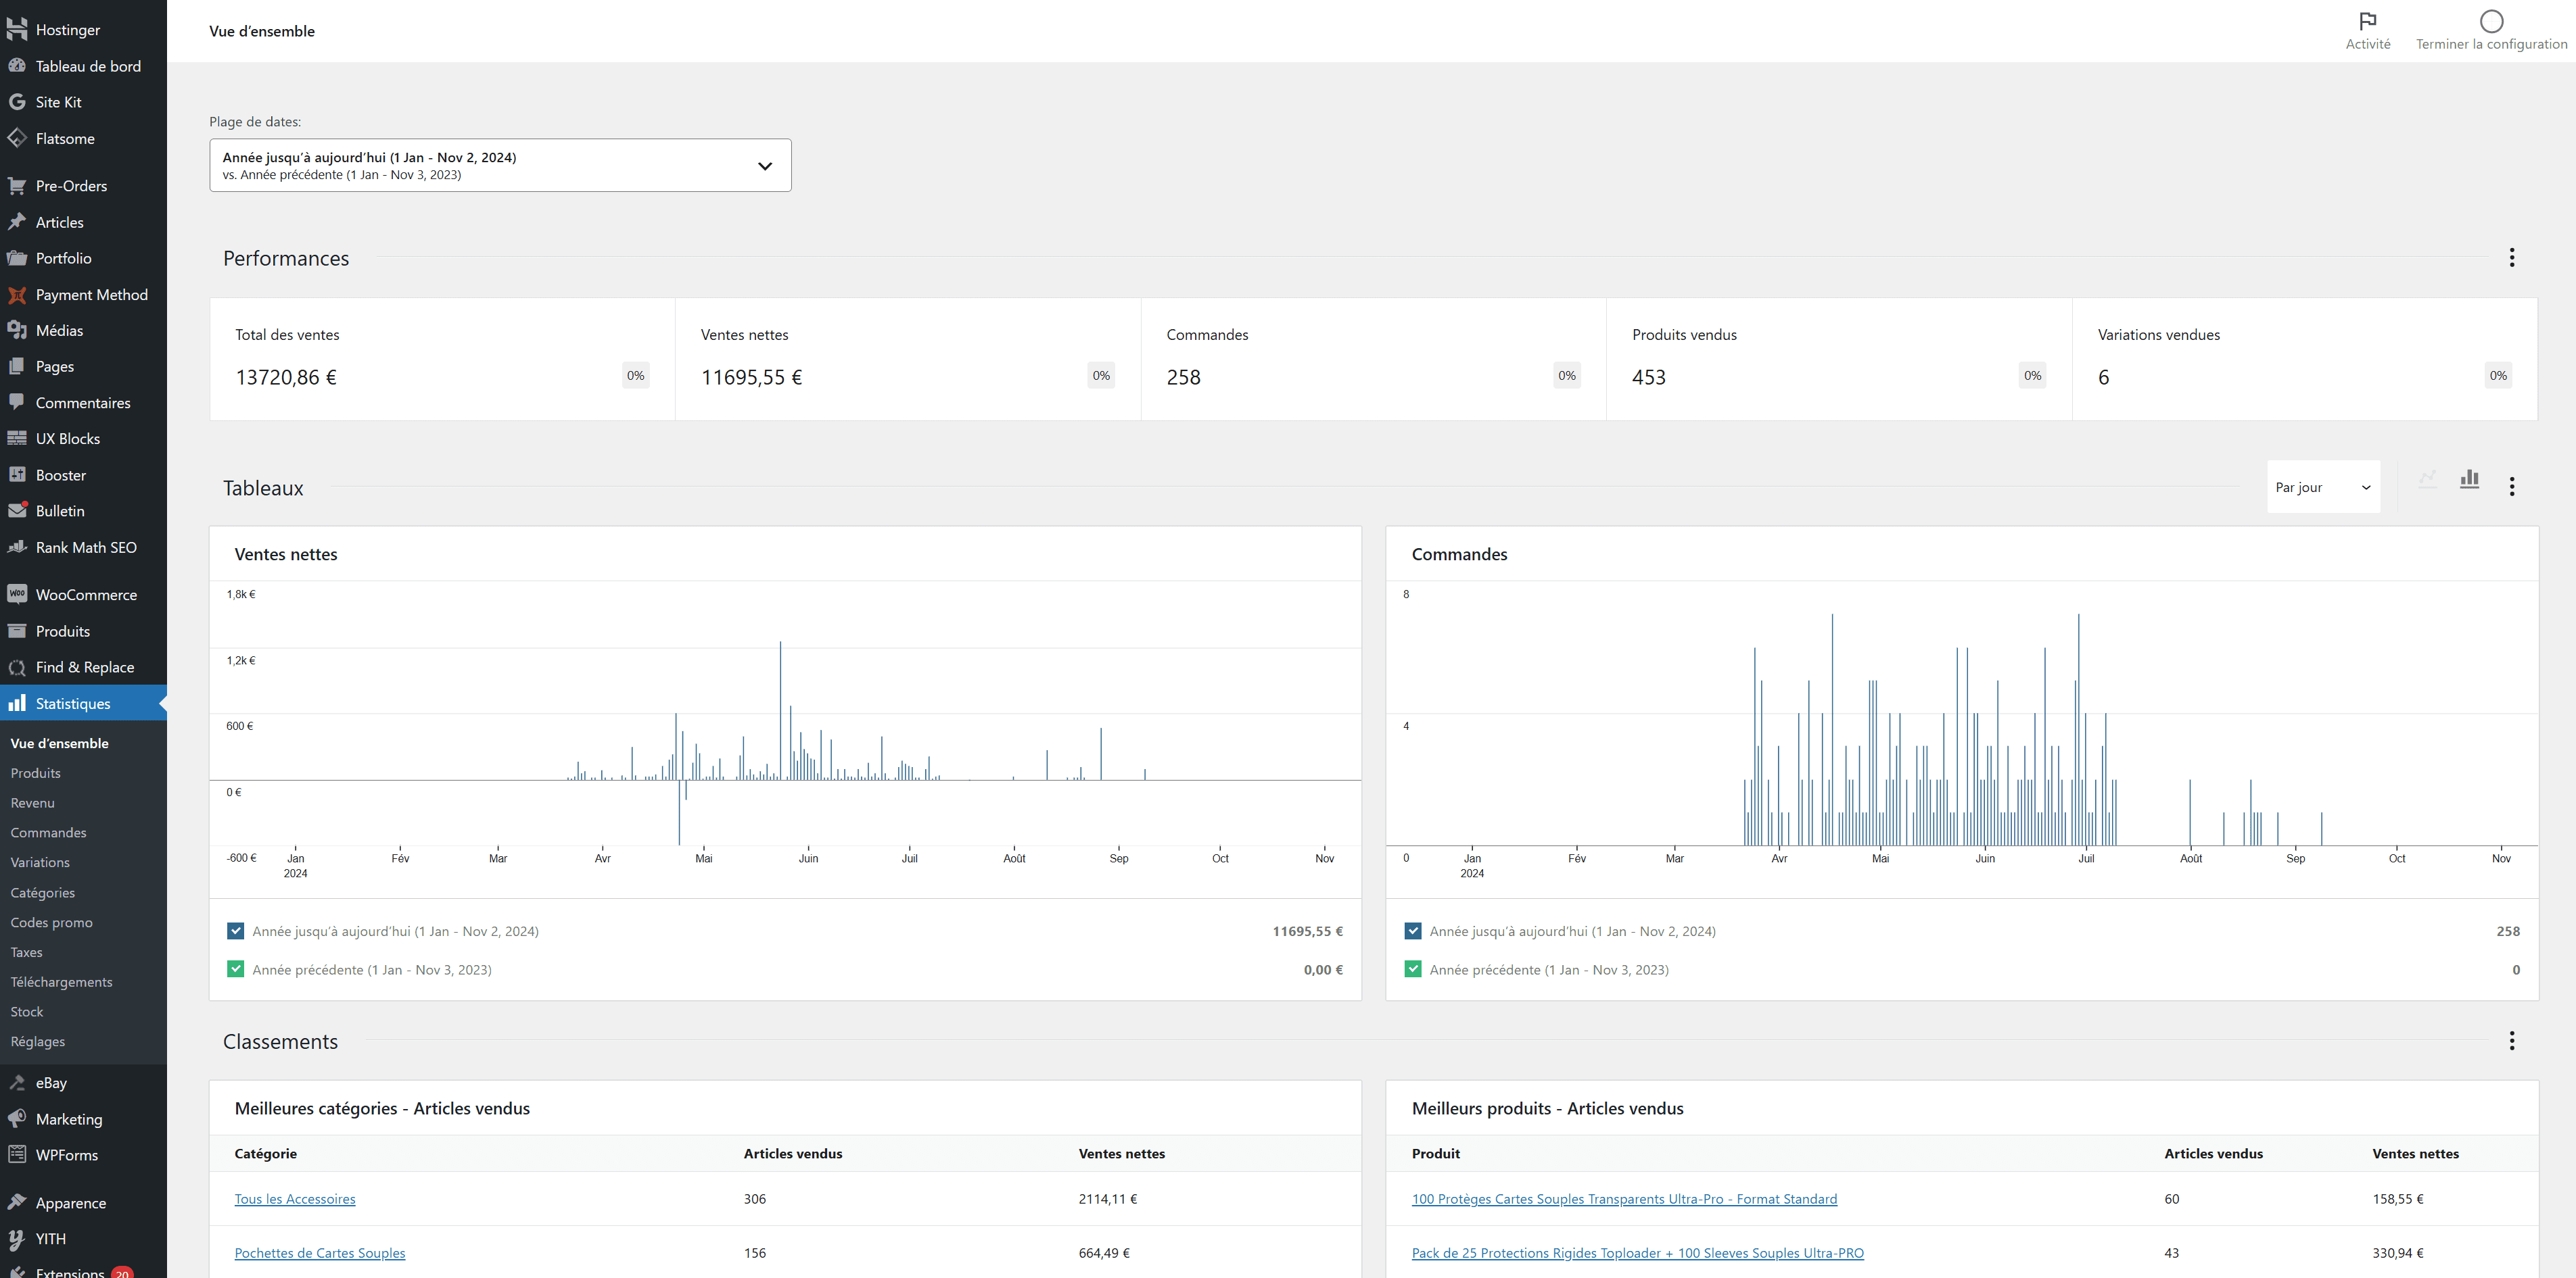Expand the Plage de dates dropdown
Screen dimensions: 2576x1278
coord(500,165)
